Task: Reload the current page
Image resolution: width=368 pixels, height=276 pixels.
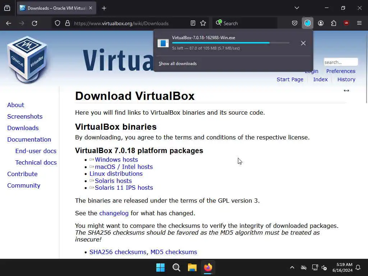Action: 34,23
